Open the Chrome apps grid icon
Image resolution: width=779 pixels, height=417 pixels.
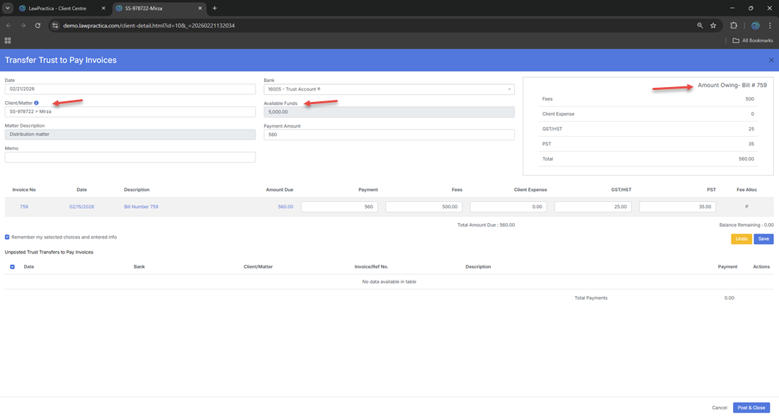[x=8, y=40]
